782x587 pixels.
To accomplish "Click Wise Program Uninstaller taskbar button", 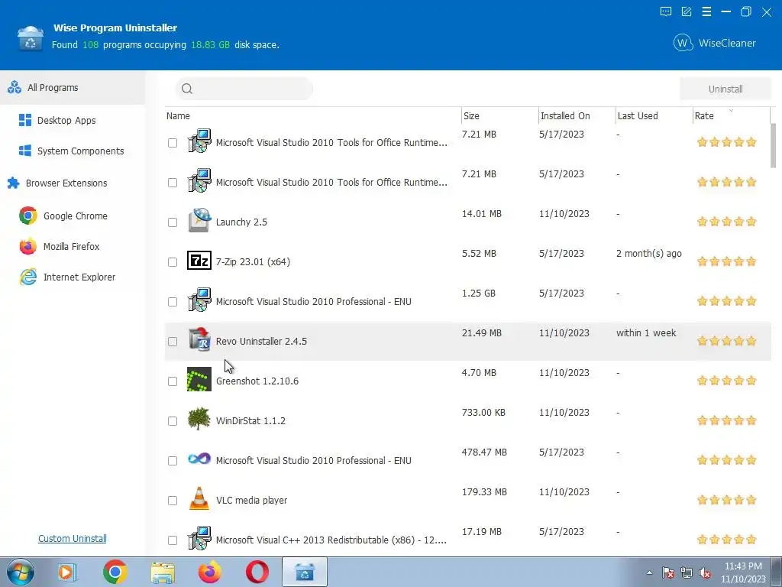I will (x=305, y=572).
